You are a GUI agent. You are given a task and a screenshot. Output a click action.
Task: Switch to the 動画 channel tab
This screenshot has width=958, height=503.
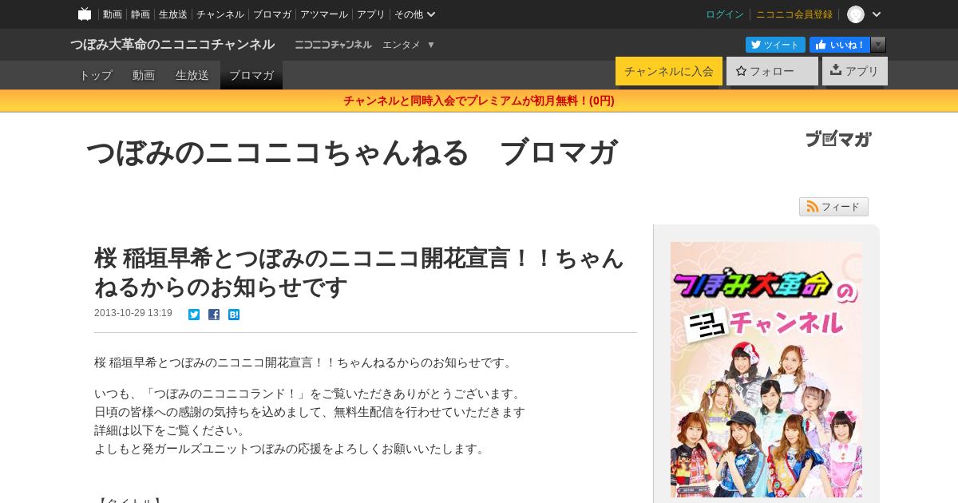click(144, 75)
